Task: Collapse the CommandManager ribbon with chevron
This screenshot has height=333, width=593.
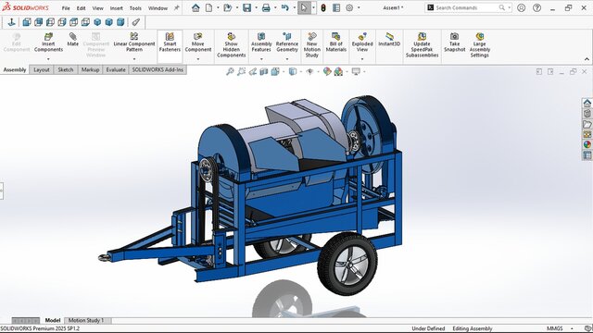Action: click(587, 59)
